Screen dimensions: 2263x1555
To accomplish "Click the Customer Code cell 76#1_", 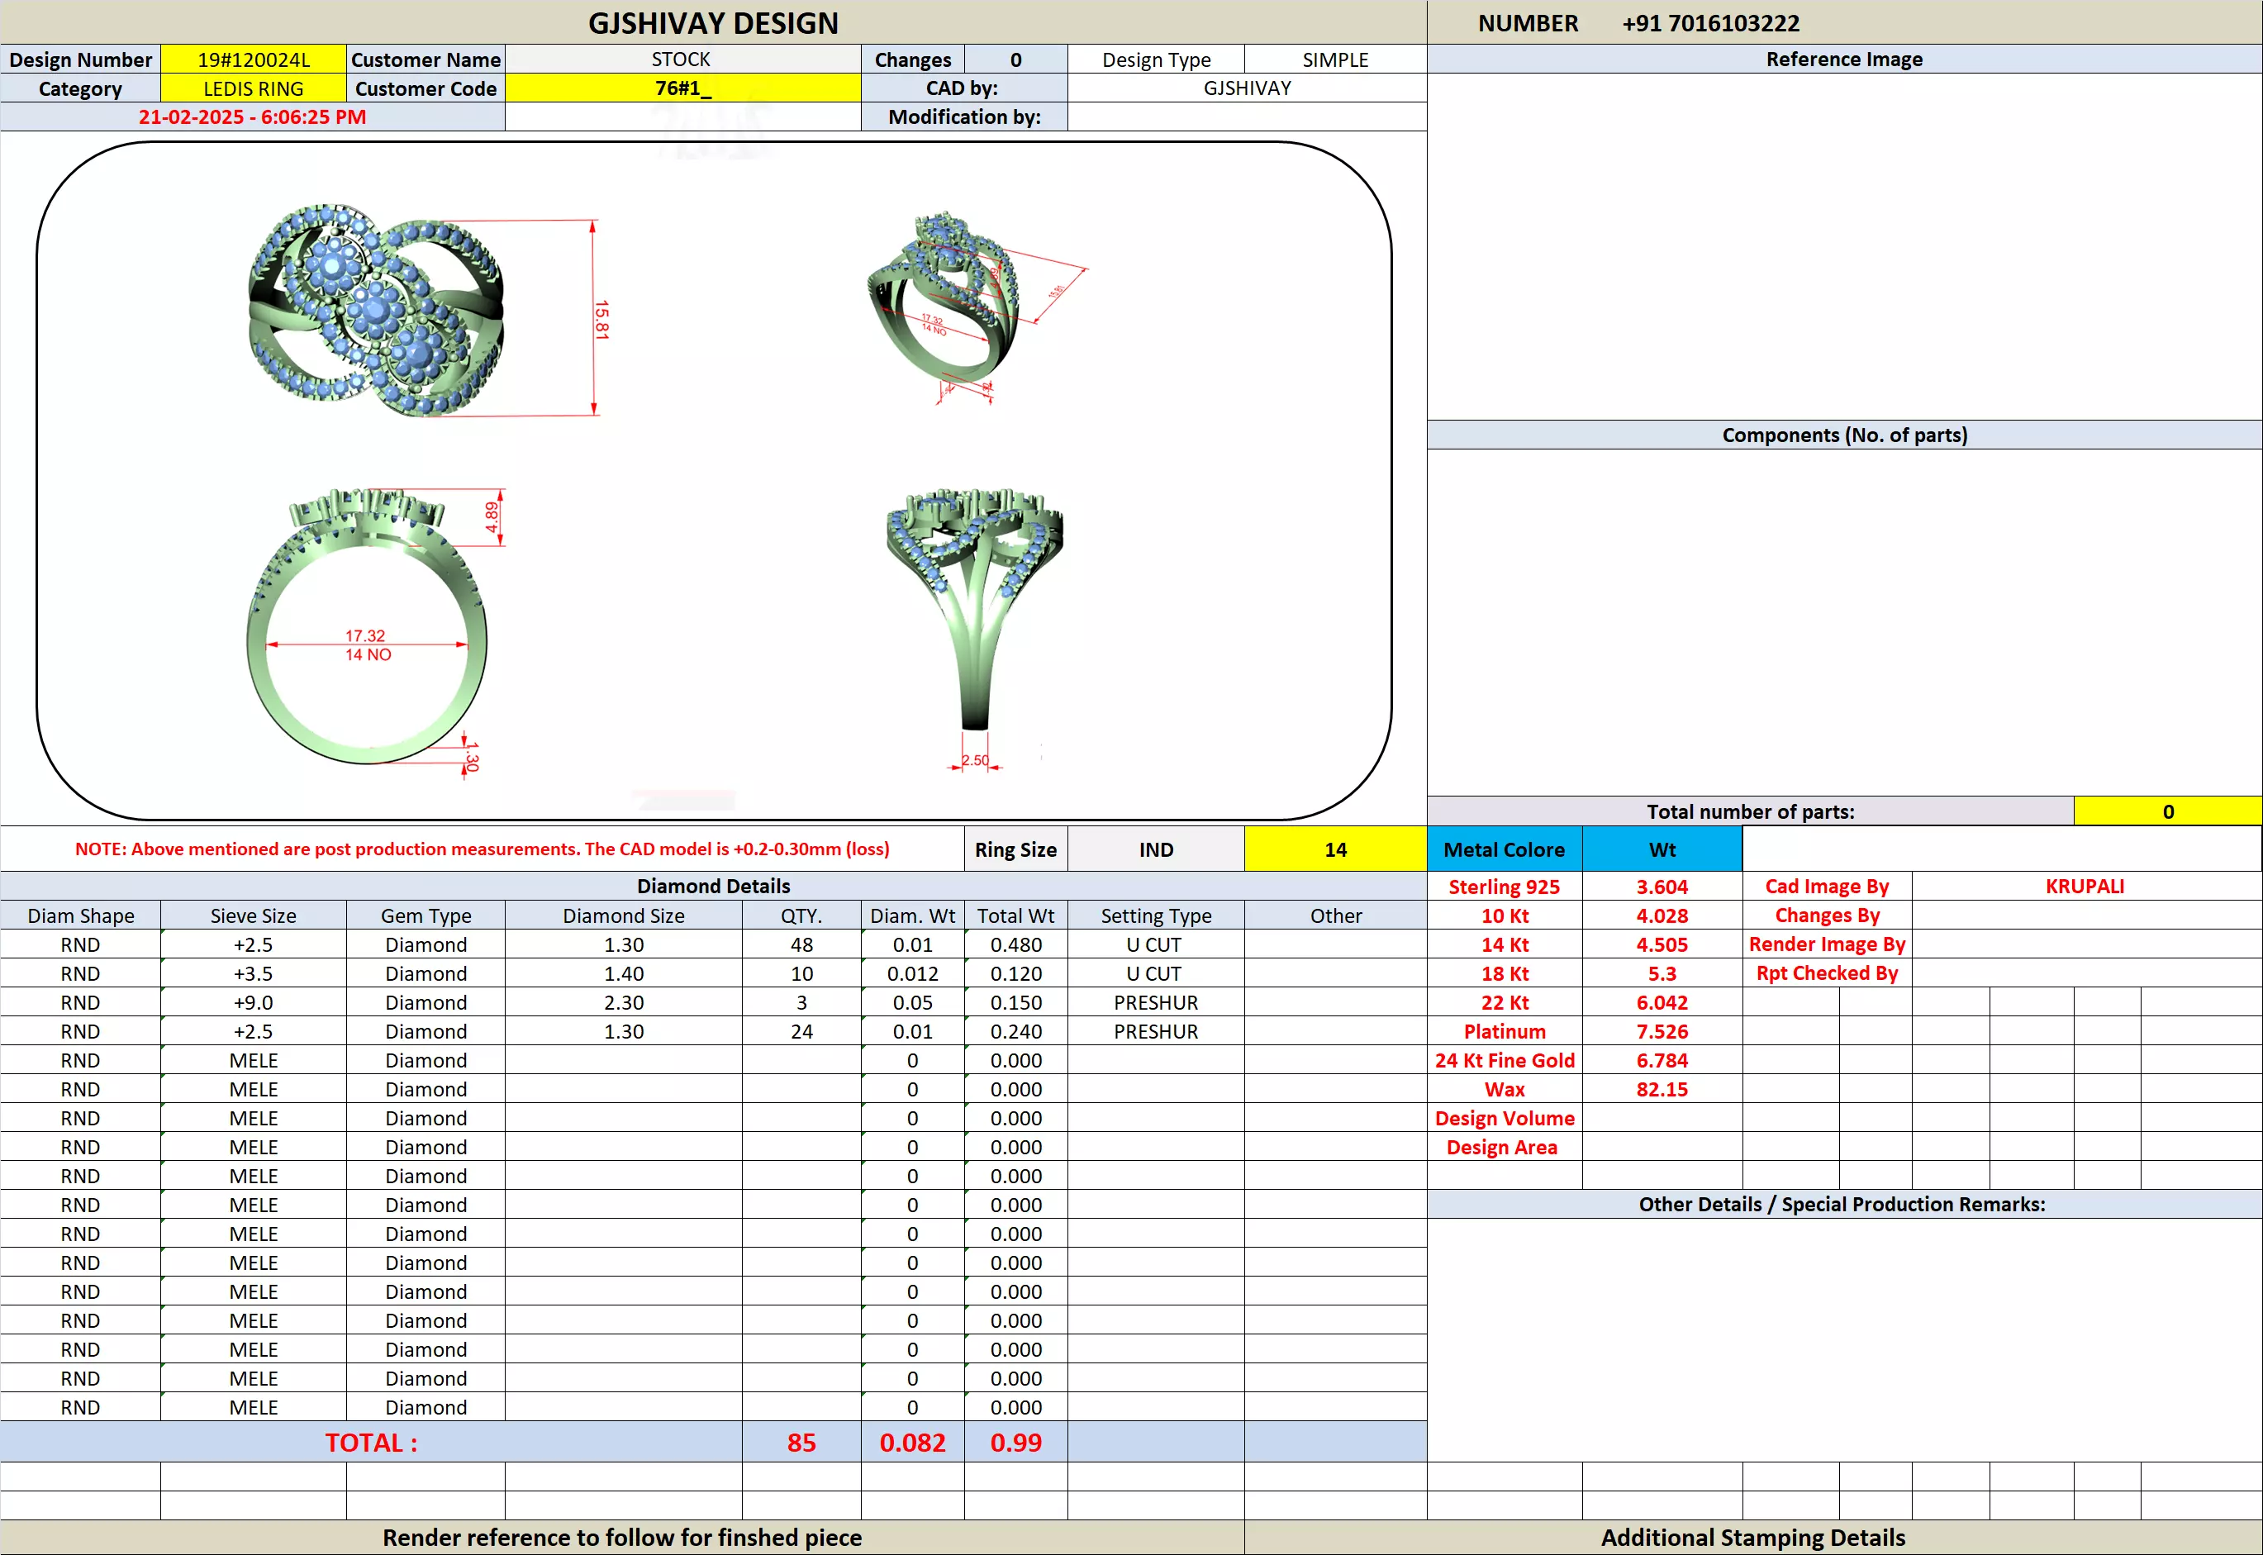I will [682, 88].
